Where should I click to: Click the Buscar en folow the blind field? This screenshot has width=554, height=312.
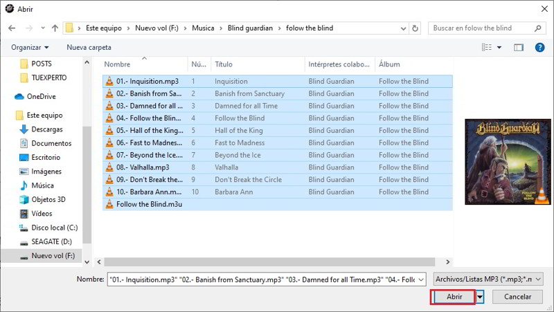pyautogui.click(x=481, y=28)
